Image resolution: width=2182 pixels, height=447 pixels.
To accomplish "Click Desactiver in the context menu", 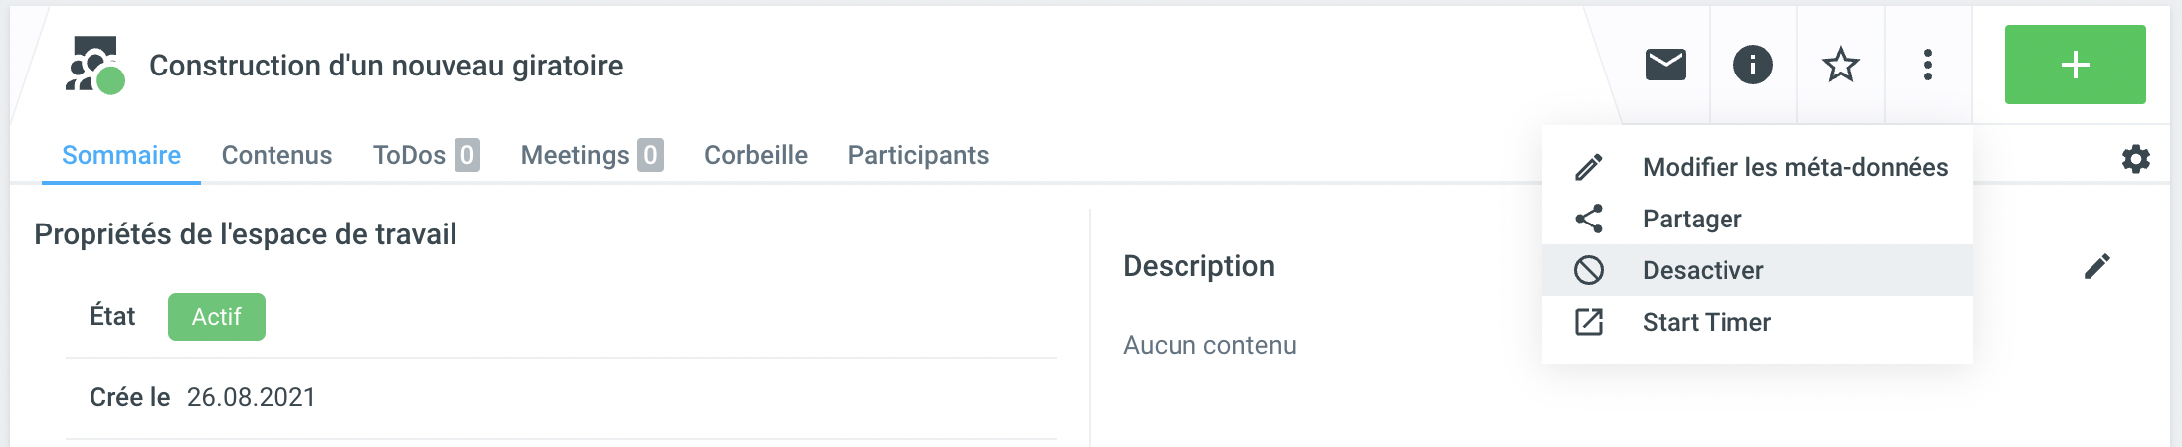I will point(1703,270).
